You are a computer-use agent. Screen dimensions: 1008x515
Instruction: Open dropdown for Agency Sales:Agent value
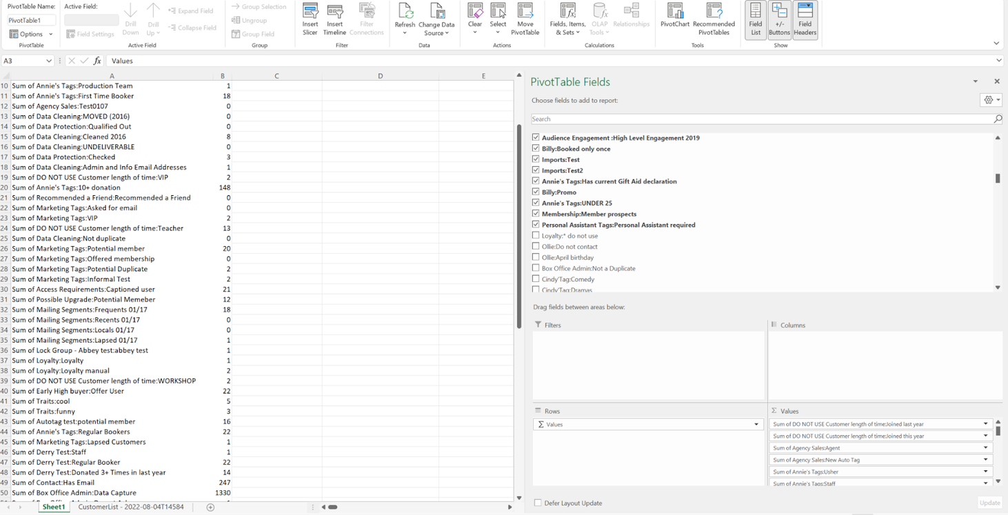click(x=986, y=448)
